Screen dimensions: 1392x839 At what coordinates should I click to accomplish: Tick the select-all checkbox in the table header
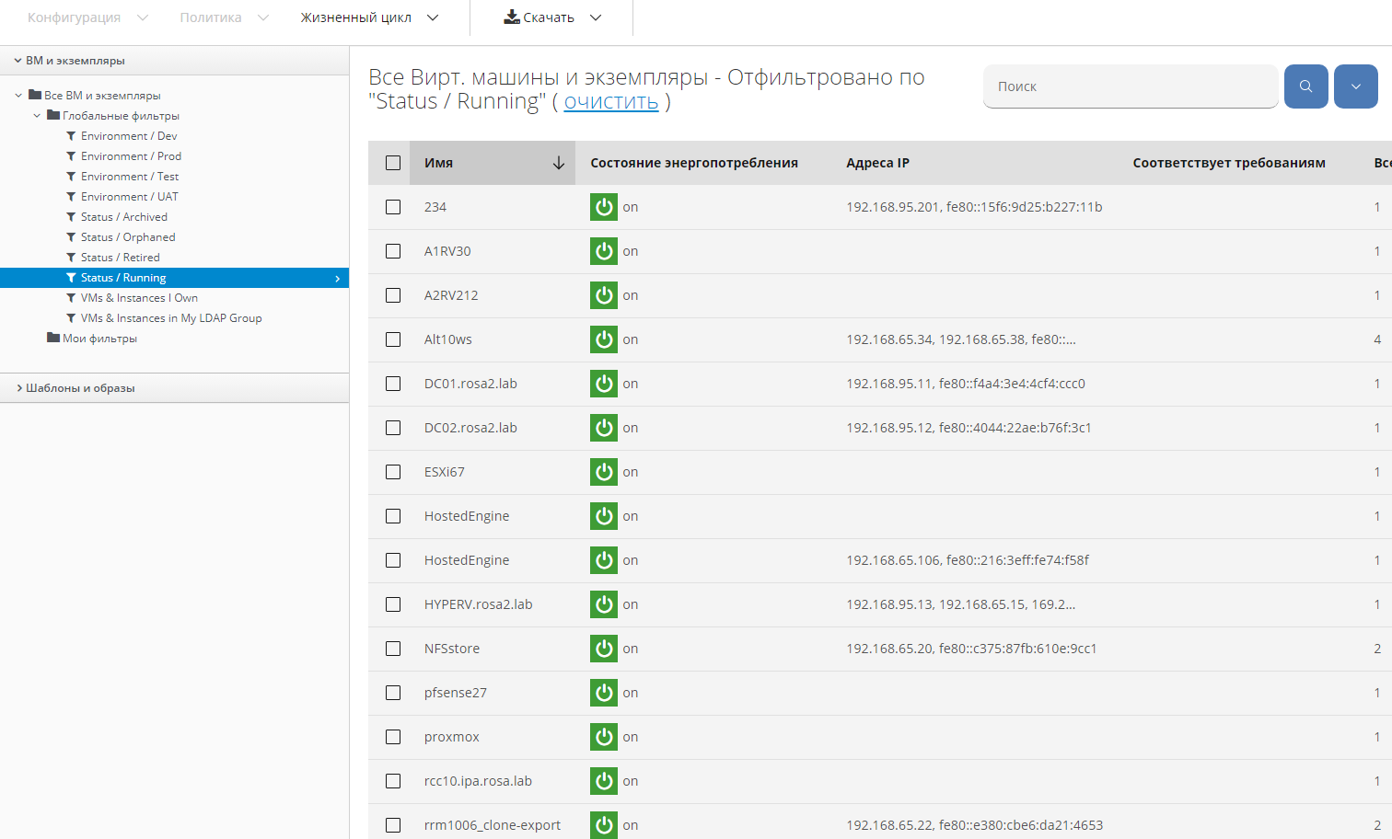point(393,163)
